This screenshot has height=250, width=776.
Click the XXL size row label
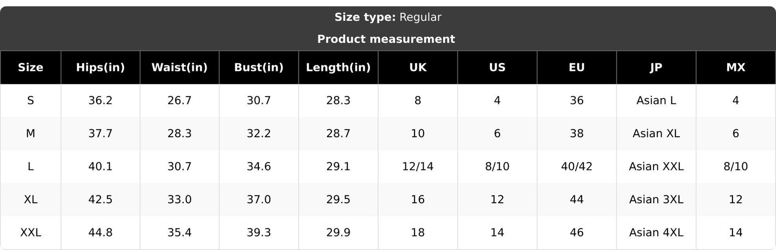(x=31, y=232)
